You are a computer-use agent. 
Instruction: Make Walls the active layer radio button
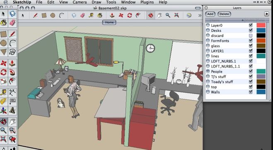[x=208, y=92]
